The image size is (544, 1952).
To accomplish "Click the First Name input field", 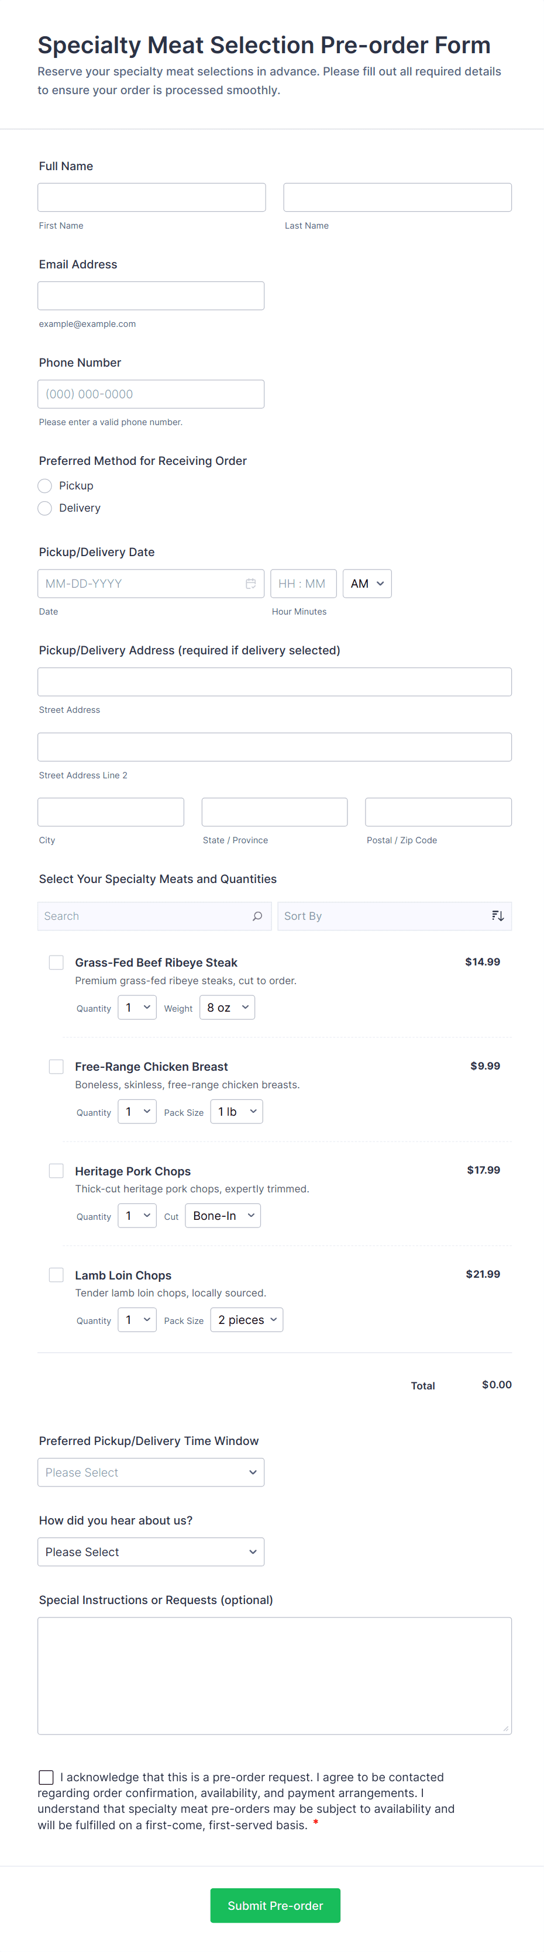I will pyautogui.click(x=152, y=197).
